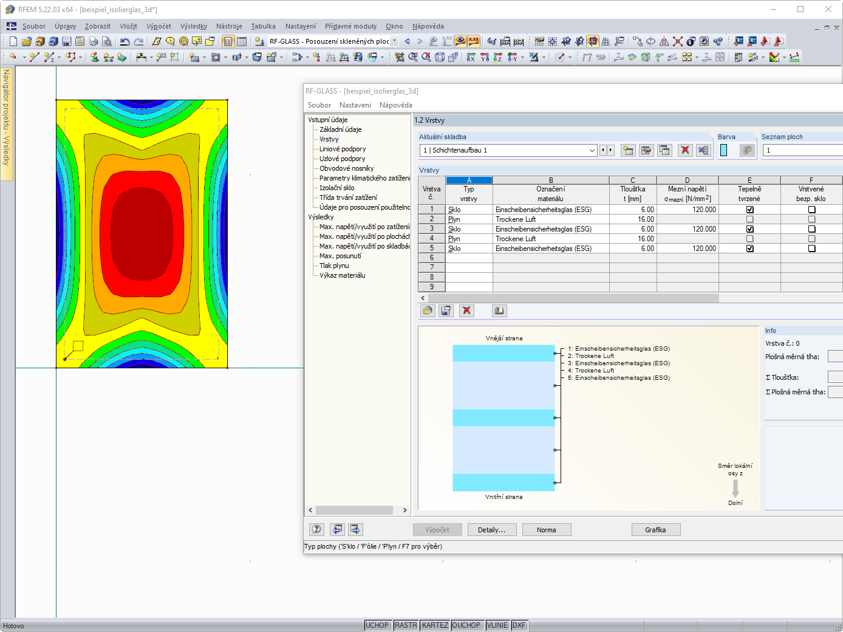This screenshot has height=632, width=843.
Task: Toggle show result values x.xx icon
Action: point(474,41)
